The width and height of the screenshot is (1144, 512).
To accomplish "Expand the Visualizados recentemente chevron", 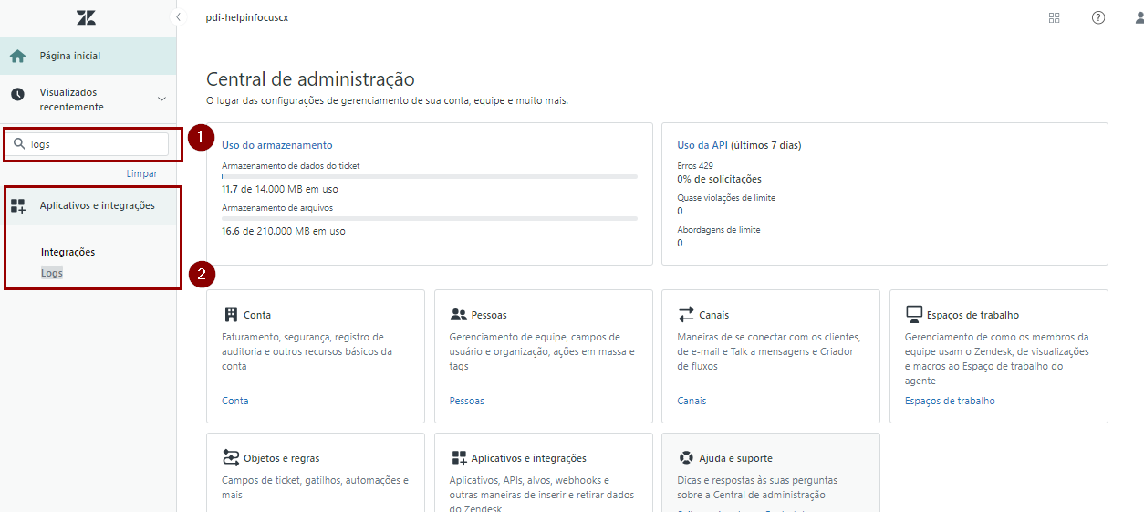I will (x=161, y=99).
